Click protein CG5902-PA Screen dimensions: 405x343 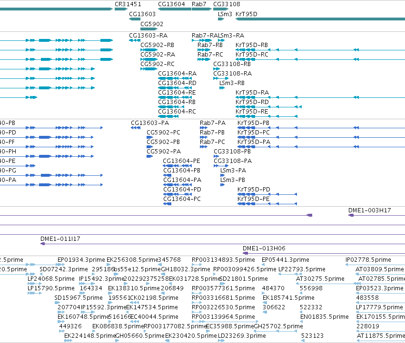pyautogui.click(x=164, y=152)
